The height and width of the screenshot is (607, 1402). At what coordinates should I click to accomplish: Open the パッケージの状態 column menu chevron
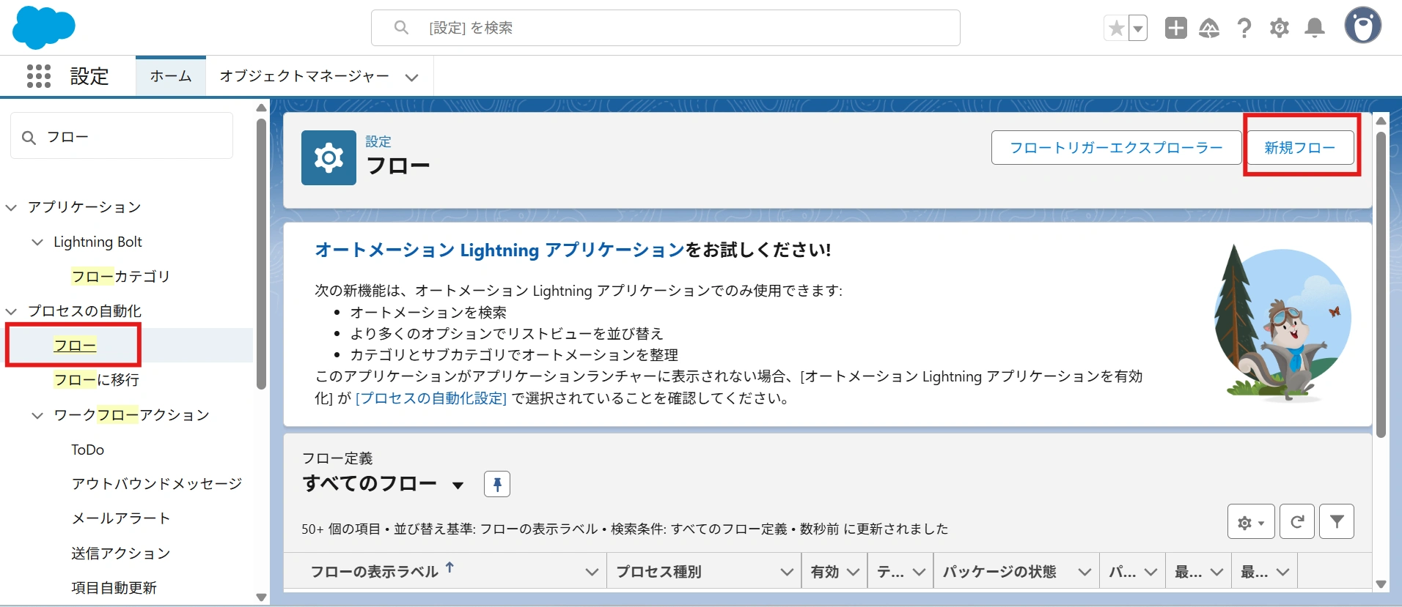click(1084, 573)
